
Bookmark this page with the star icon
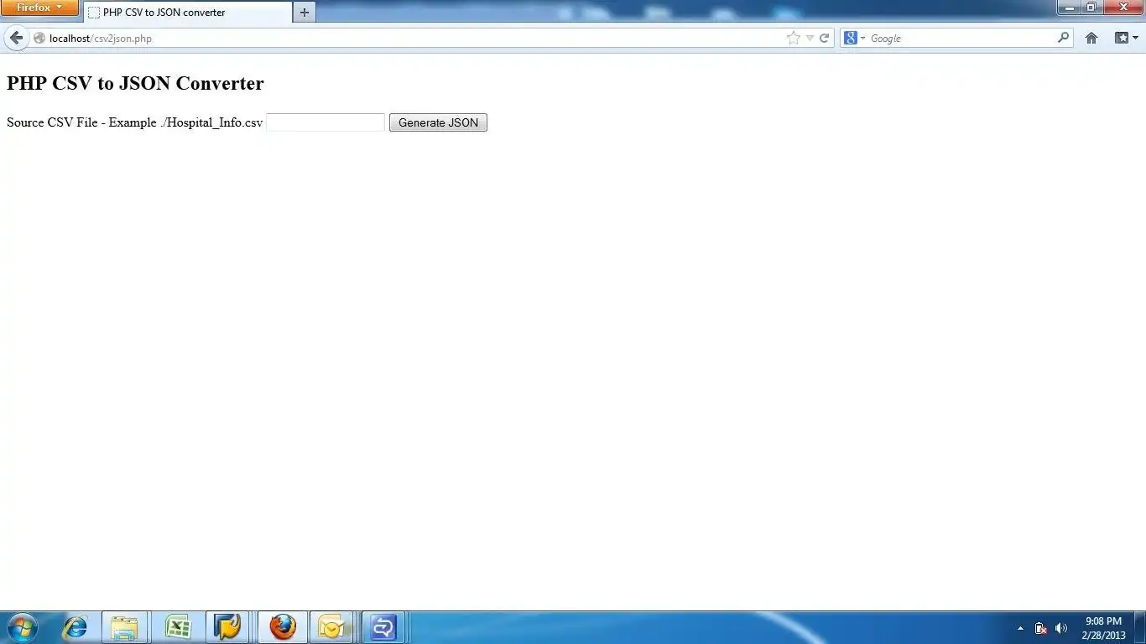pos(793,38)
